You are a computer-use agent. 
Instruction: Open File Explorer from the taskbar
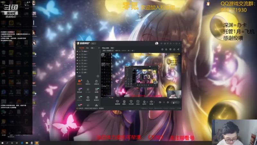pyautogui.click(x=27, y=143)
